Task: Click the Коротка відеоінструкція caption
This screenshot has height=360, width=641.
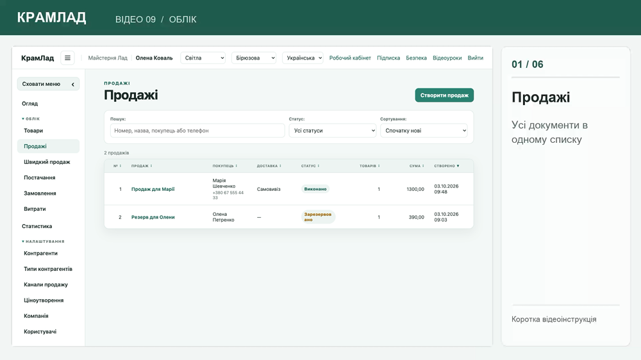Action: point(554,319)
